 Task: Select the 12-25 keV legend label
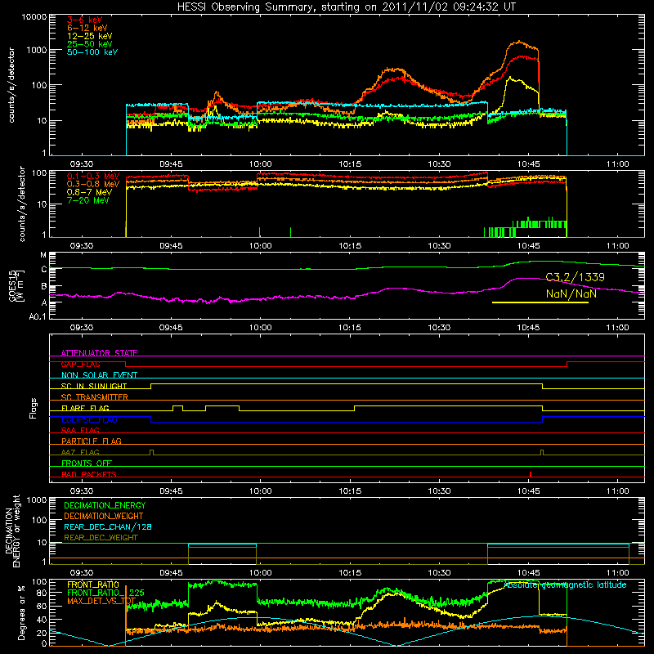pyautogui.click(x=90, y=36)
